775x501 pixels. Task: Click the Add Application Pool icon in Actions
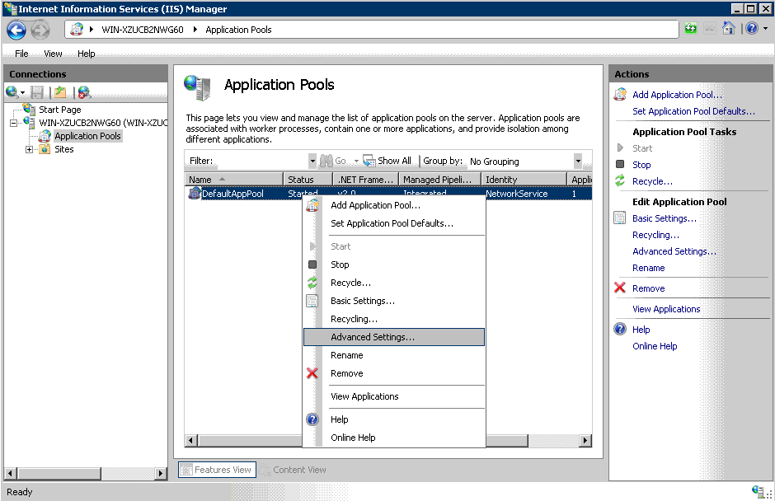click(620, 95)
